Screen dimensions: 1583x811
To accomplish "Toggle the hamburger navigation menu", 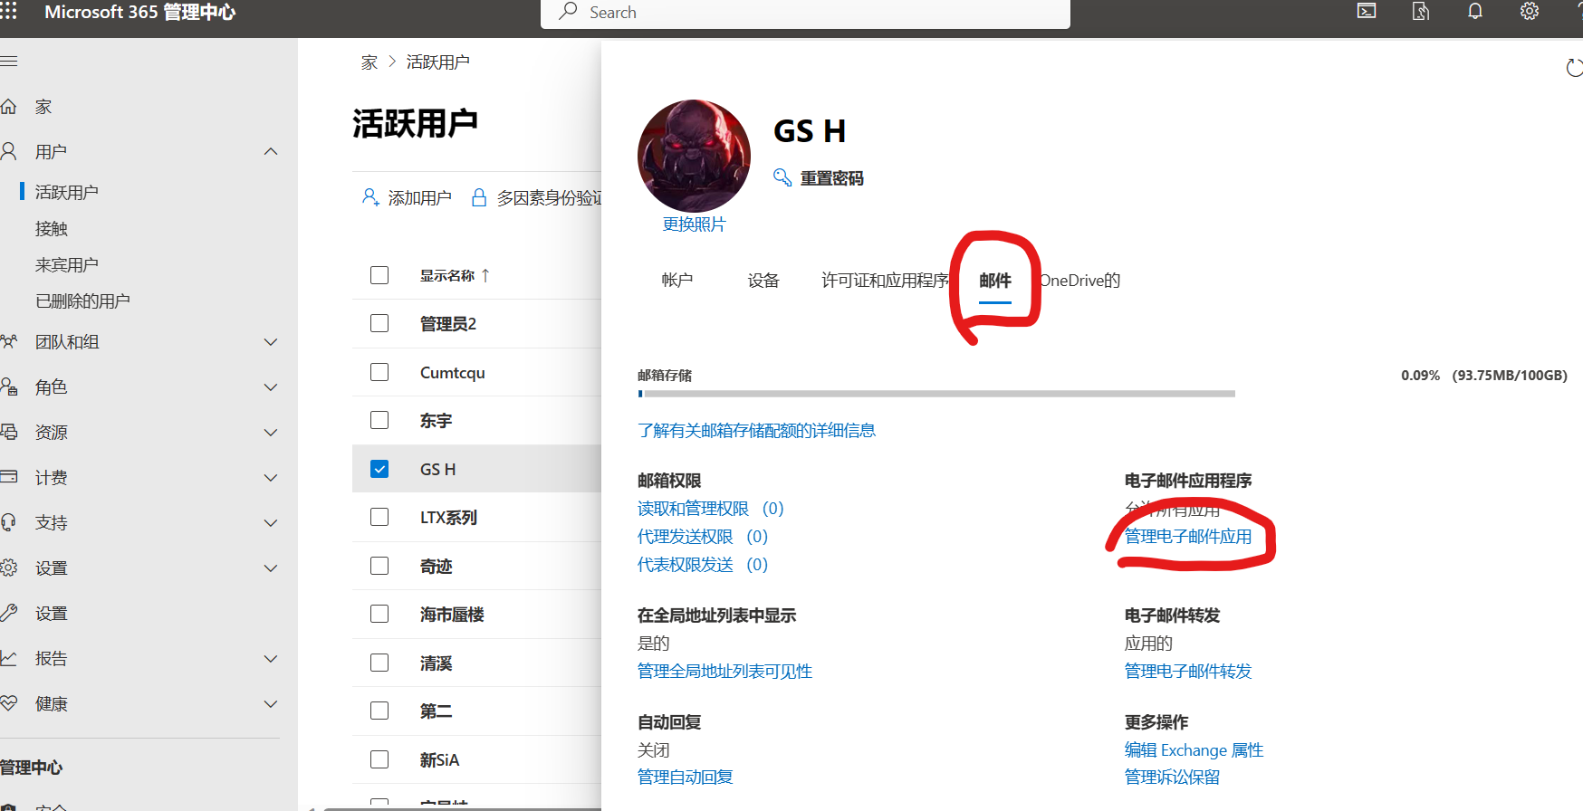I will tap(9, 62).
